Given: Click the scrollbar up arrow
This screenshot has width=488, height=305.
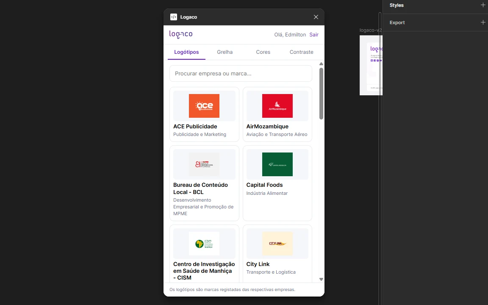Looking at the screenshot, I should [x=321, y=64].
